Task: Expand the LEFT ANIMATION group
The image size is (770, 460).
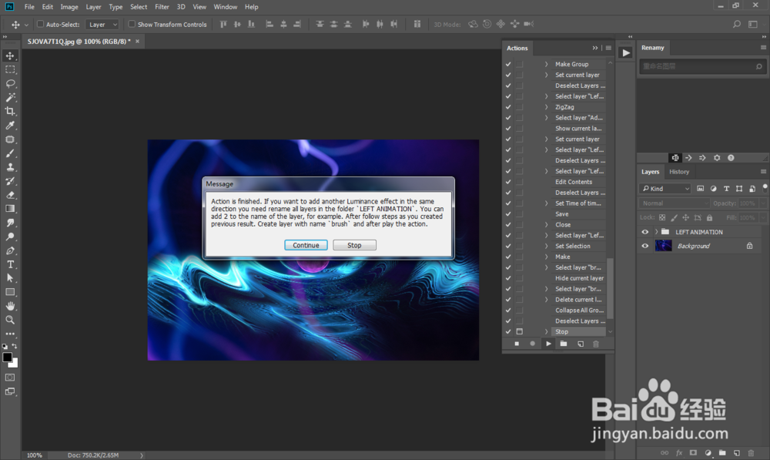Action: pyautogui.click(x=657, y=232)
